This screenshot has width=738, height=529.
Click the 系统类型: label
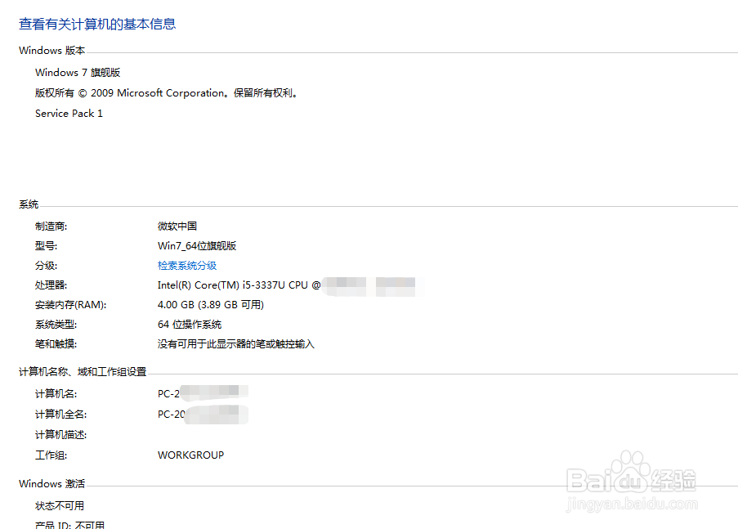[x=56, y=325]
